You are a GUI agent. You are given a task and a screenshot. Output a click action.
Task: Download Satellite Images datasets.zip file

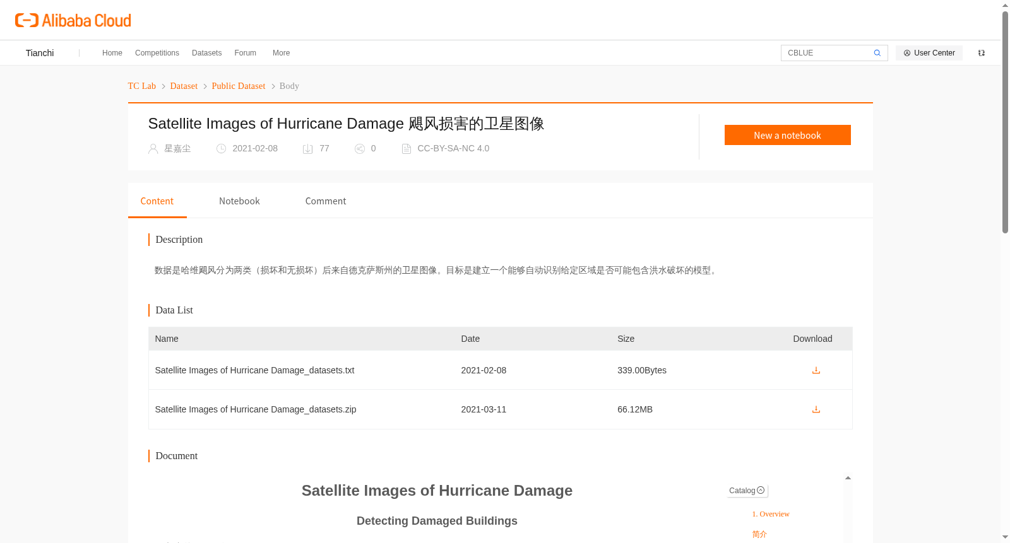point(816,409)
